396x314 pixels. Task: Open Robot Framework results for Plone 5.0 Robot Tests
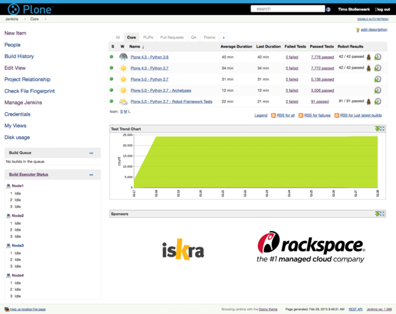368,102
